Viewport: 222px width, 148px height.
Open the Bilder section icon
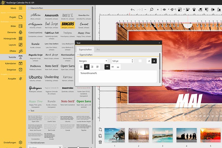pyautogui.click(x=21, y=26)
